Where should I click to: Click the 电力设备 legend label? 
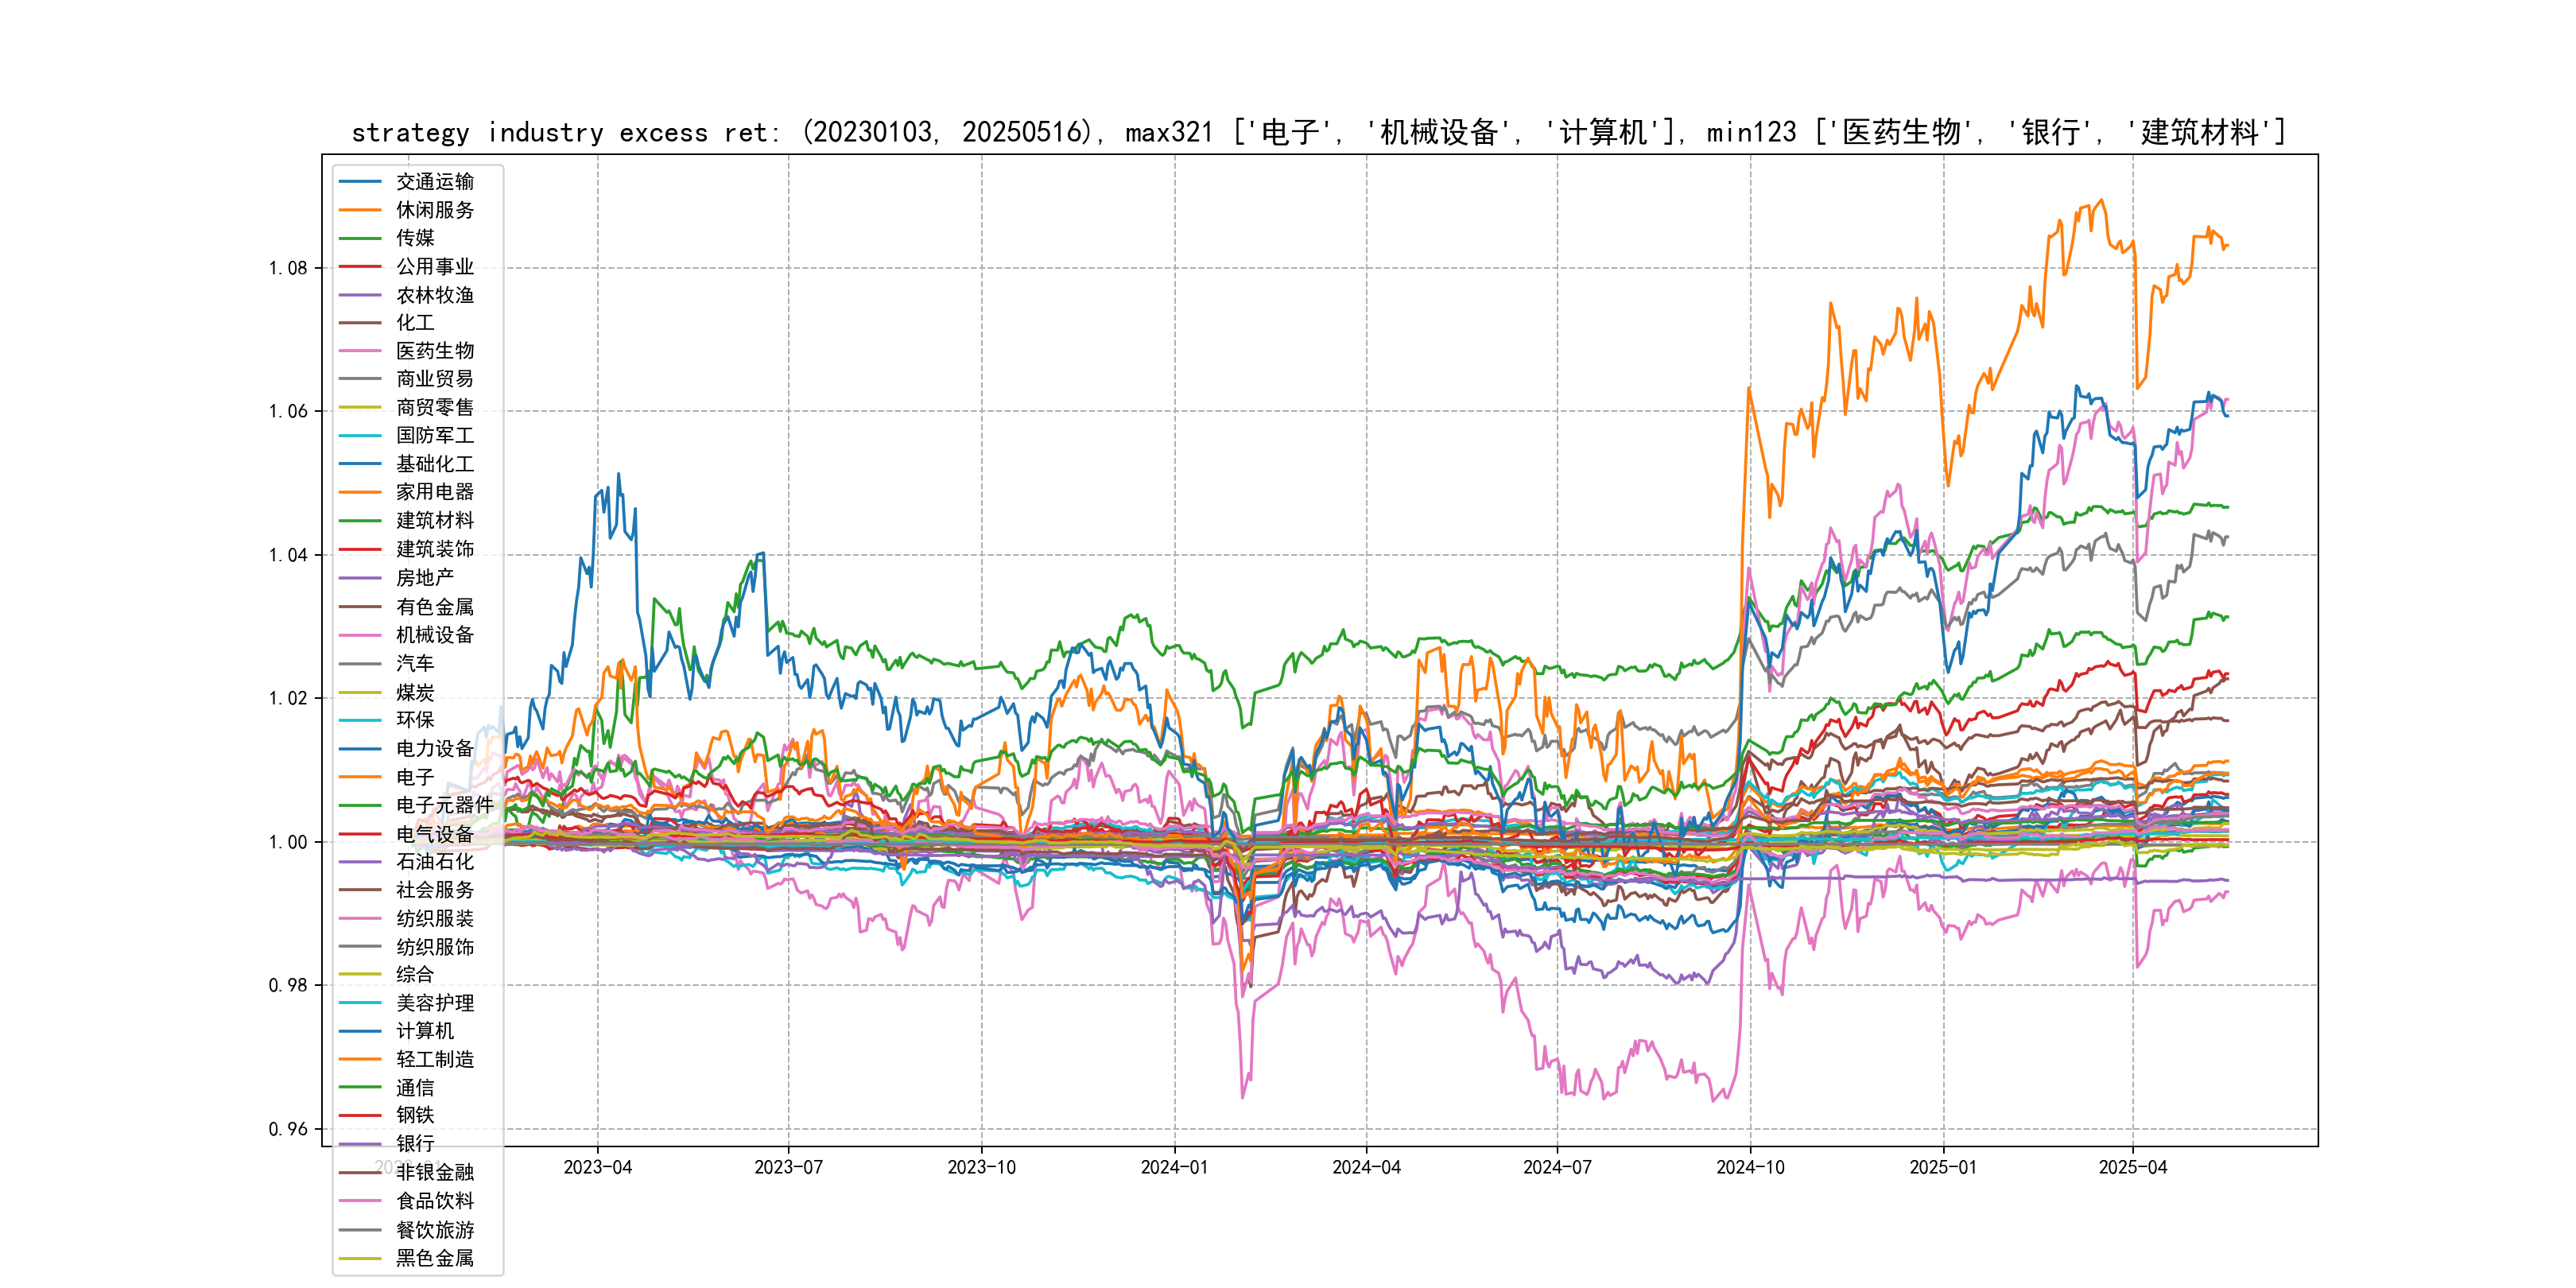click(x=434, y=748)
